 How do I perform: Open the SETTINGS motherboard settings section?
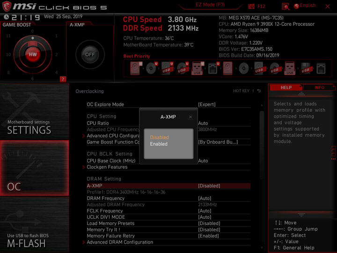[x=34, y=112]
